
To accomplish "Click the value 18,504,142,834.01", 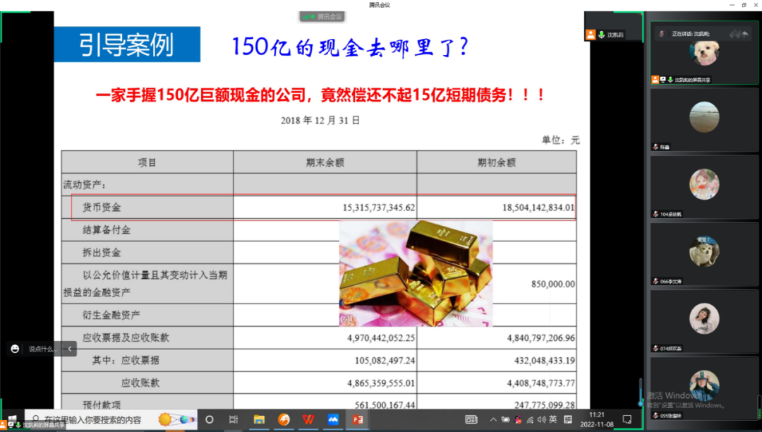I will [x=538, y=208].
